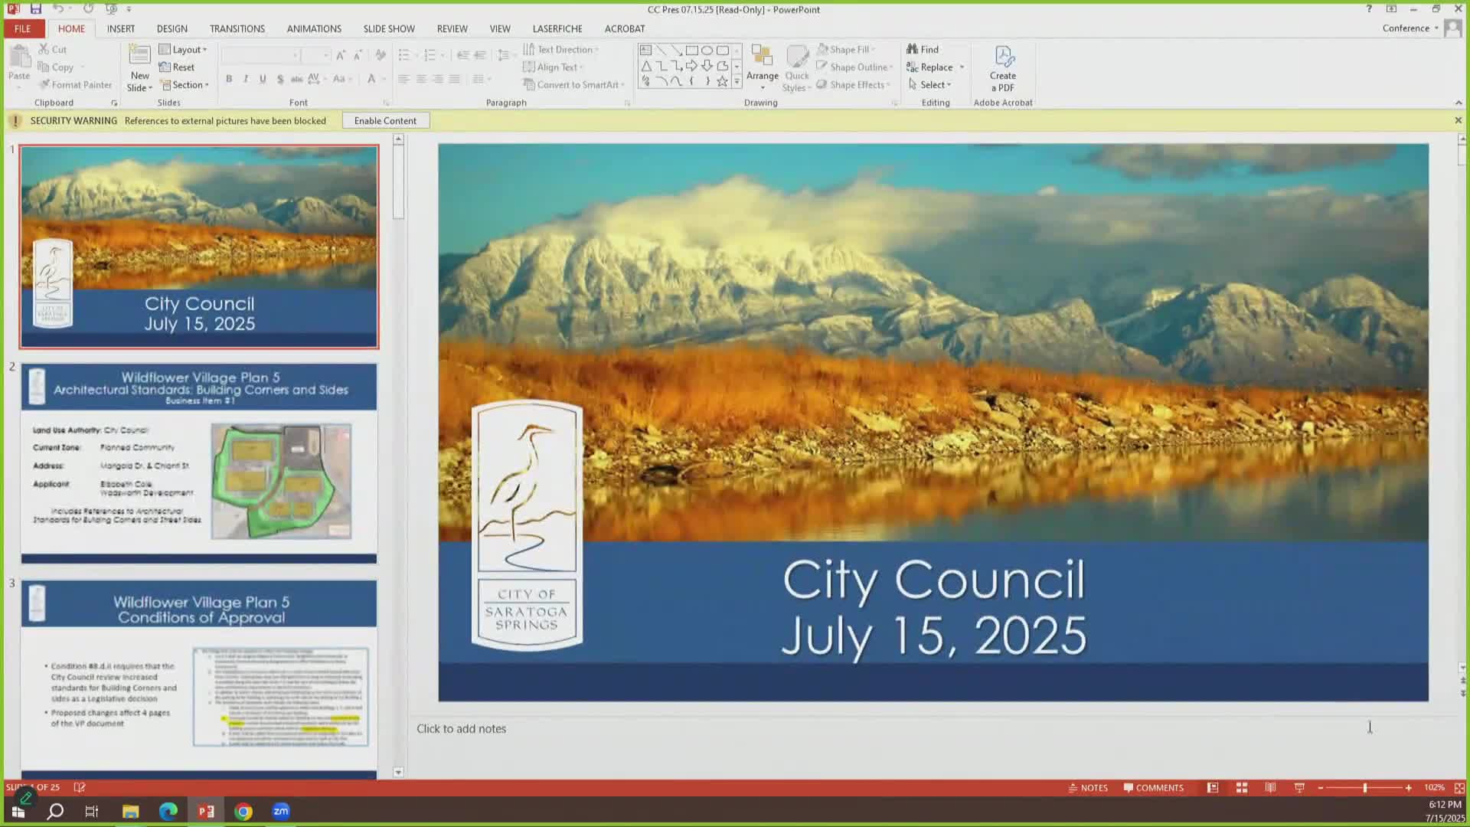The width and height of the screenshot is (1470, 827).
Task: Toggle the Notes pane
Action: pyautogui.click(x=1088, y=787)
